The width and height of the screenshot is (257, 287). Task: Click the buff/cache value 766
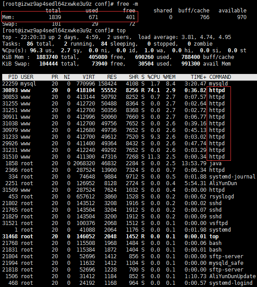point(204,17)
